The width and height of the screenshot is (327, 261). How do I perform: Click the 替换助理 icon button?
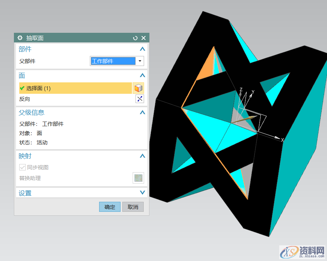[138, 178]
